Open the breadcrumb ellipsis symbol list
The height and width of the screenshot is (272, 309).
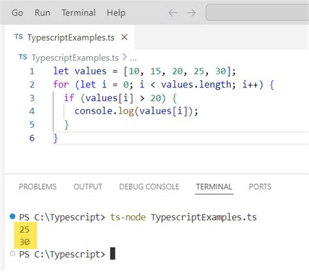click(x=133, y=59)
